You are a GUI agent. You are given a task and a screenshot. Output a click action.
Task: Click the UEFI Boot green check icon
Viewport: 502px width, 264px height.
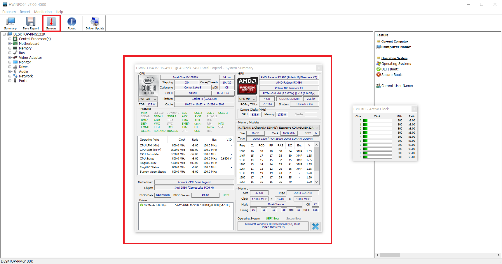379,69
